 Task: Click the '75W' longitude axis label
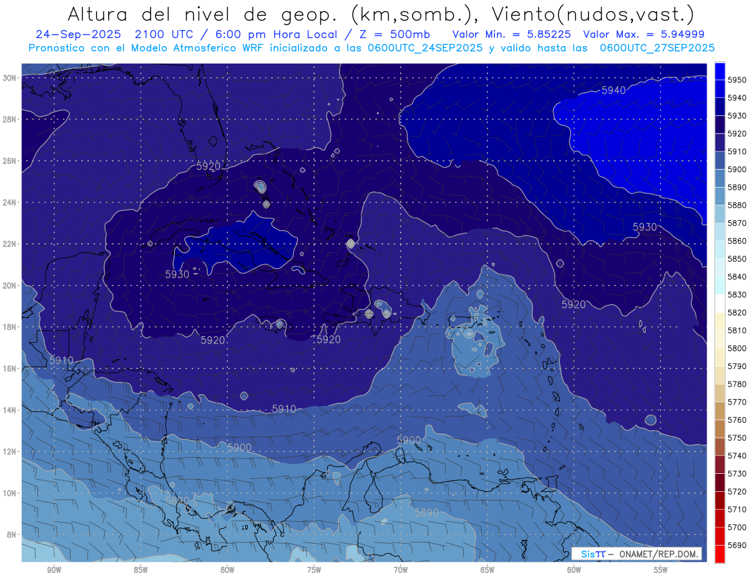(314, 571)
